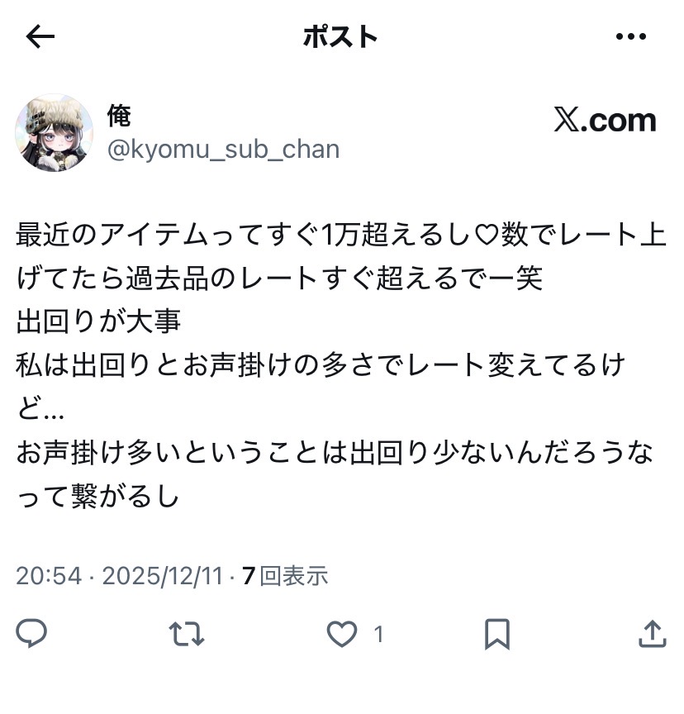Click the 20:54 post timestamp

tap(49, 575)
